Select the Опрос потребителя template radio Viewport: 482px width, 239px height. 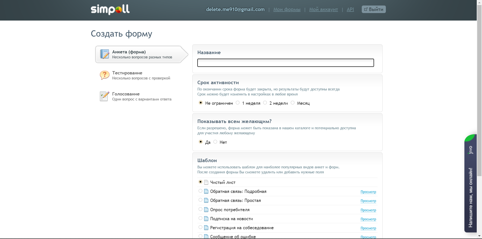(200, 209)
